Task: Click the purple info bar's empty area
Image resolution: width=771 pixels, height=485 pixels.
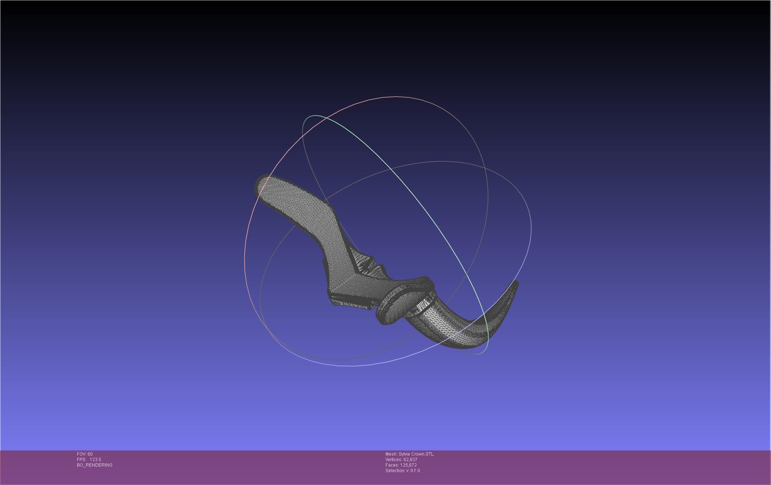Action: [589, 467]
